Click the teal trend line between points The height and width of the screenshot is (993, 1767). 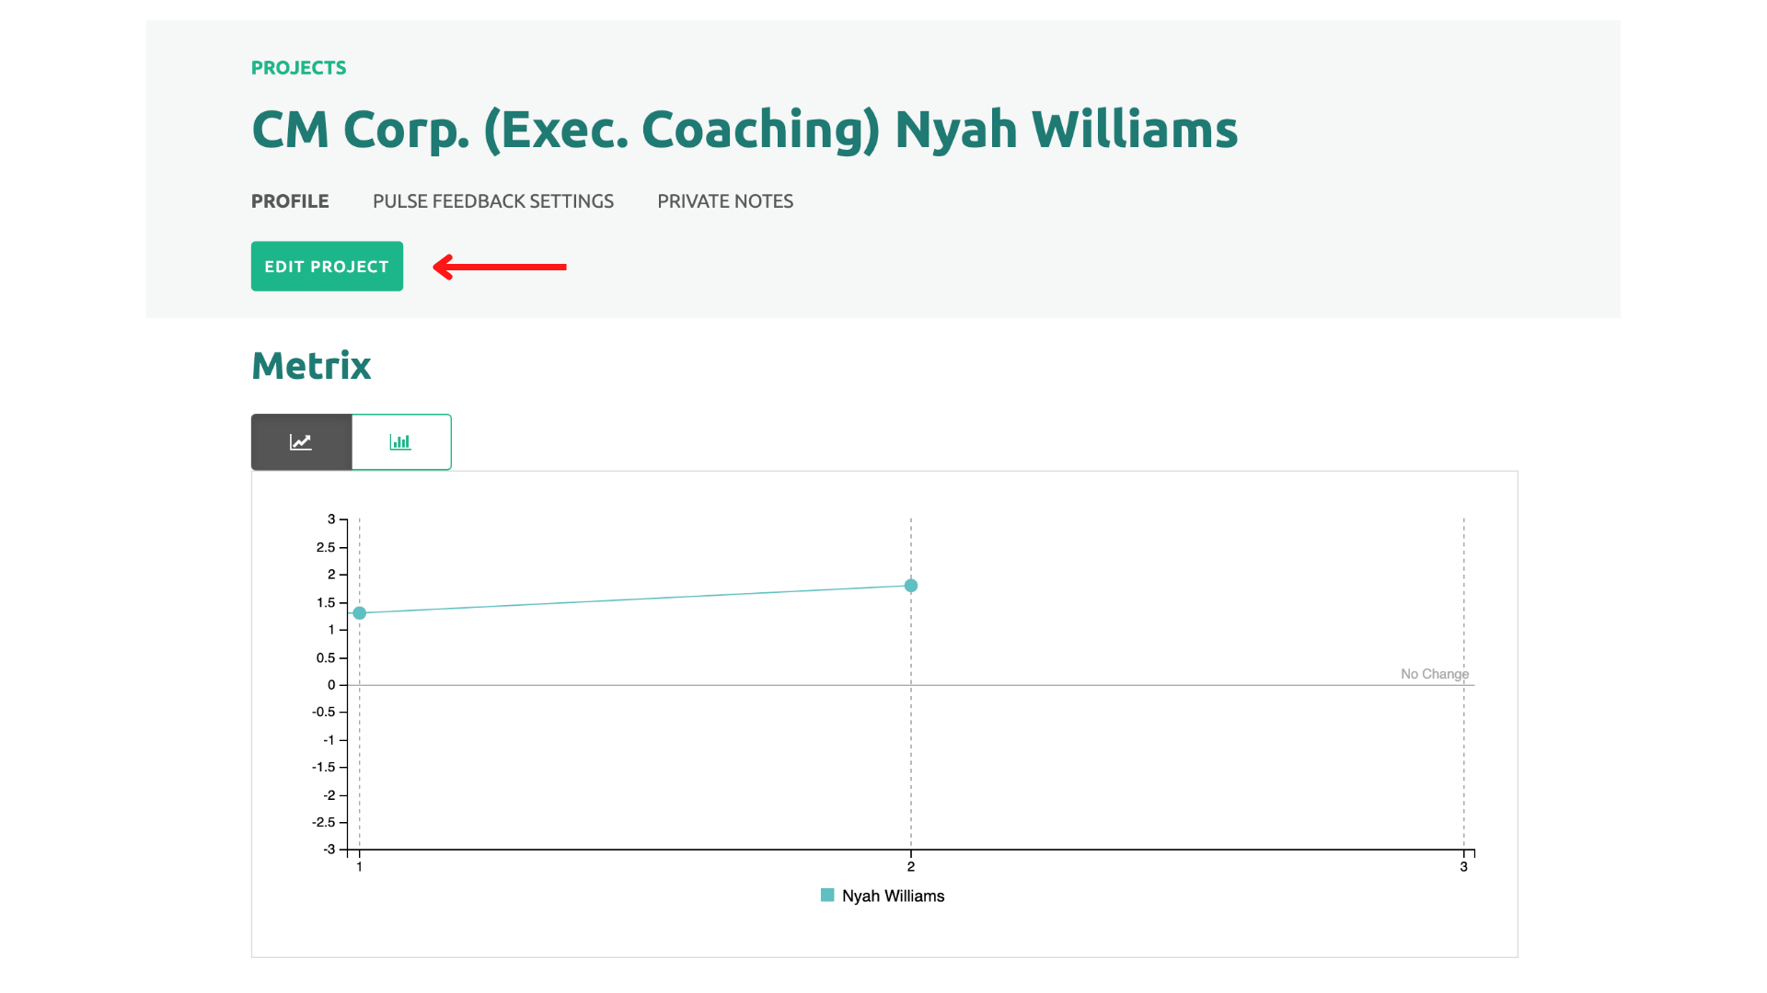pyautogui.click(x=635, y=599)
